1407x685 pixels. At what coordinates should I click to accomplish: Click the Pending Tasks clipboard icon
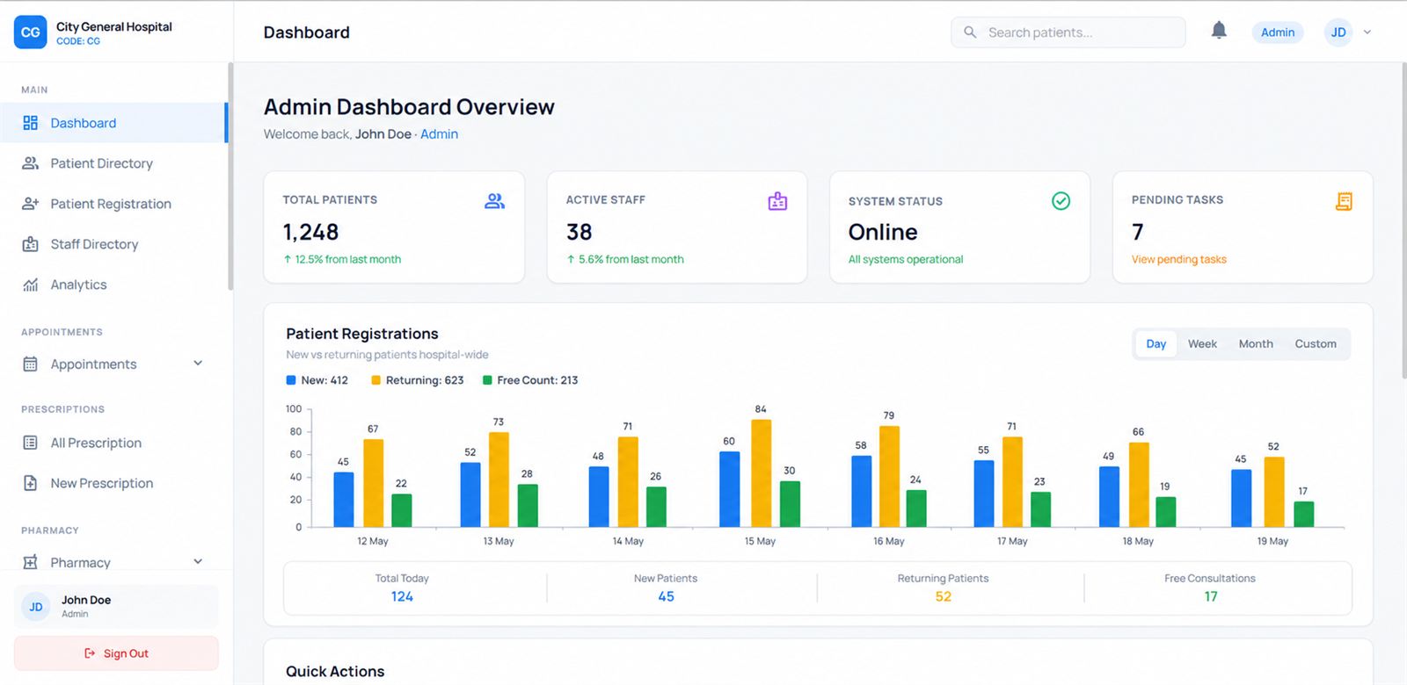pos(1344,201)
